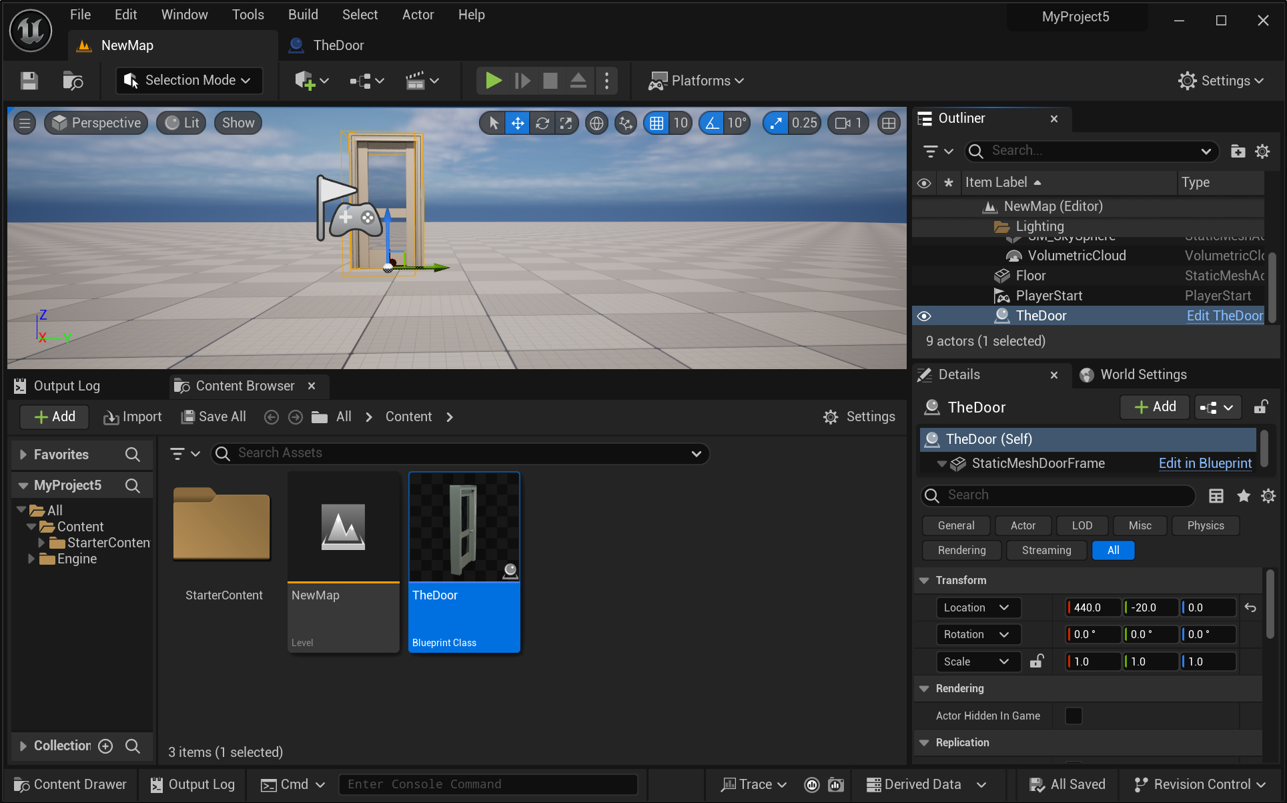Open play options three-dot menu
Screen dimensions: 1287x803
[x=606, y=81]
